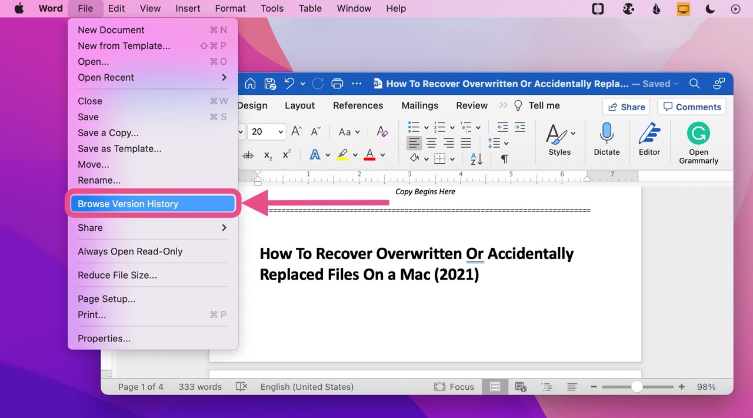This screenshot has width=753, height=418.
Task: Click the Dictate microphone icon
Action: coord(607,140)
